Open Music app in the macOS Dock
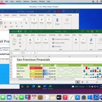This screenshot has height=102, width=102. pyautogui.click(x=65, y=97)
